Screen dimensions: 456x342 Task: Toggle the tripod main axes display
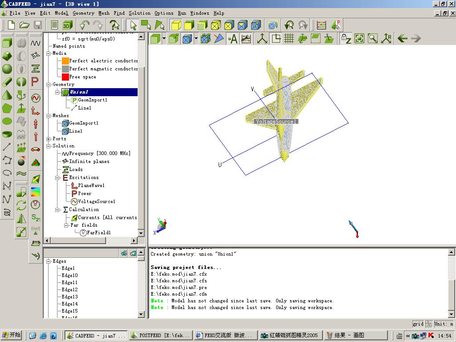click(262, 38)
